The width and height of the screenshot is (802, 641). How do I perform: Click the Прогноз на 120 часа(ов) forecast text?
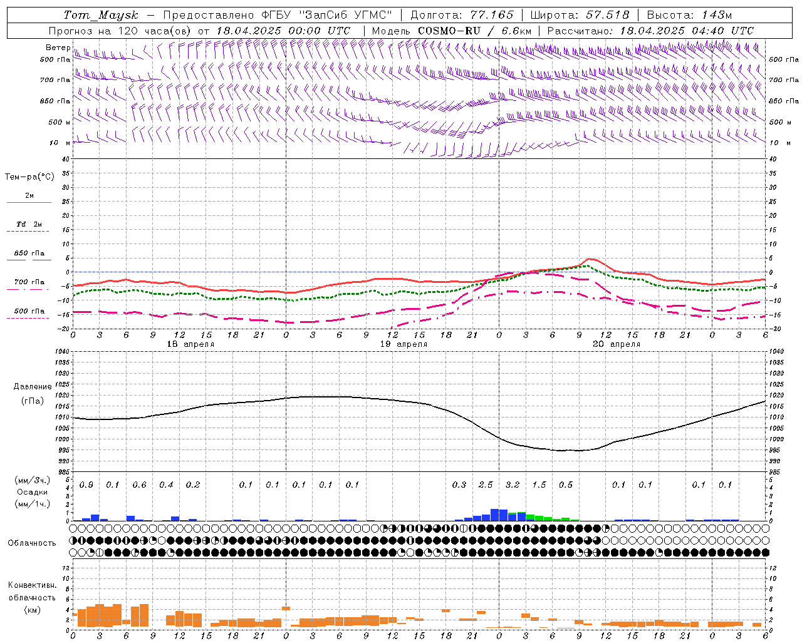(121, 31)
